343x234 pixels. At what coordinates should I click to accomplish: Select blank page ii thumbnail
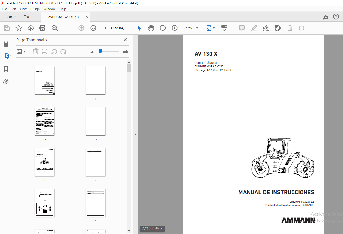[96, 81]
